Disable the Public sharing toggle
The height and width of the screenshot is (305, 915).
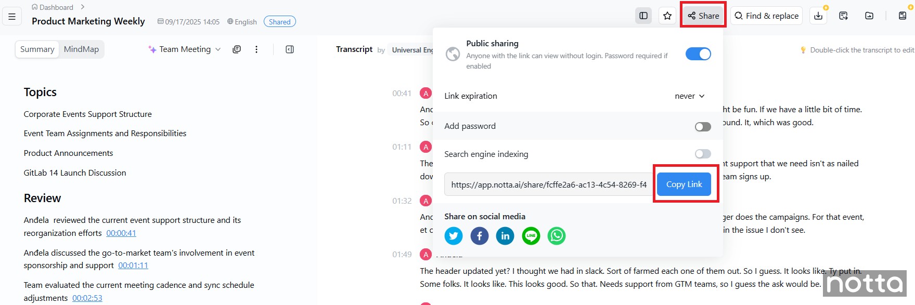point(698,54)
